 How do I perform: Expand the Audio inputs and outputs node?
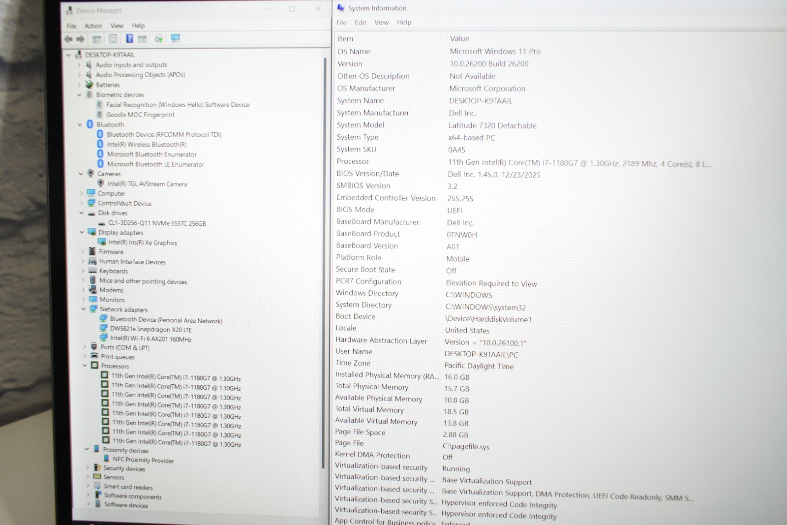pos(79,64)
